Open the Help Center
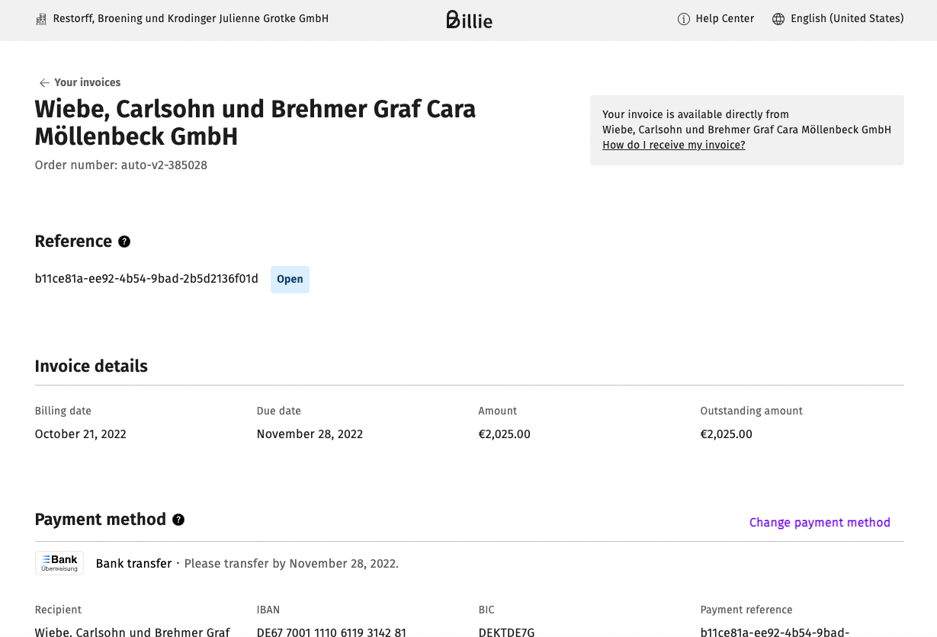The height and width of the screenshot is (637, 937). click(x=724, y=19)
